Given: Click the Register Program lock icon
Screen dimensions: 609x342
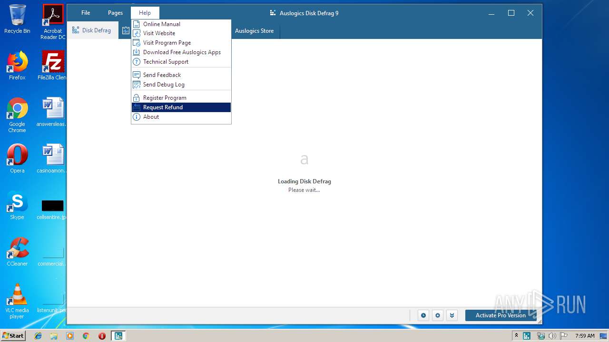Looking at the screenshot, I should (x=137, y=98).
